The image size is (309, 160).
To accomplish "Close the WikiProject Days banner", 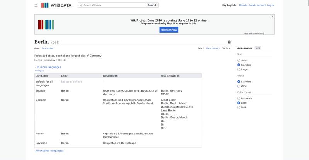I will (x=272, y=16).
